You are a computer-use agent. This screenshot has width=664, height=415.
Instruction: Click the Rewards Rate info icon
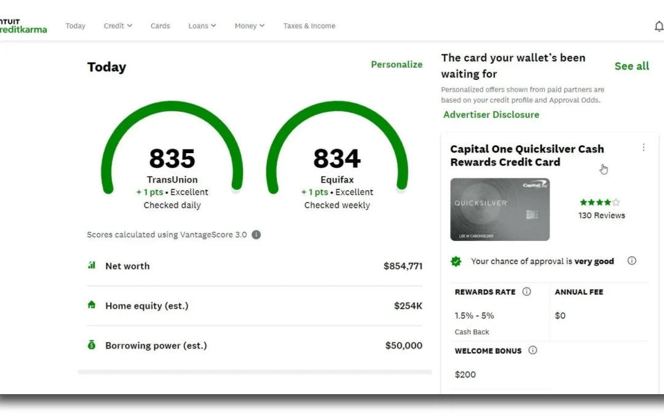[x=526, y=291]
